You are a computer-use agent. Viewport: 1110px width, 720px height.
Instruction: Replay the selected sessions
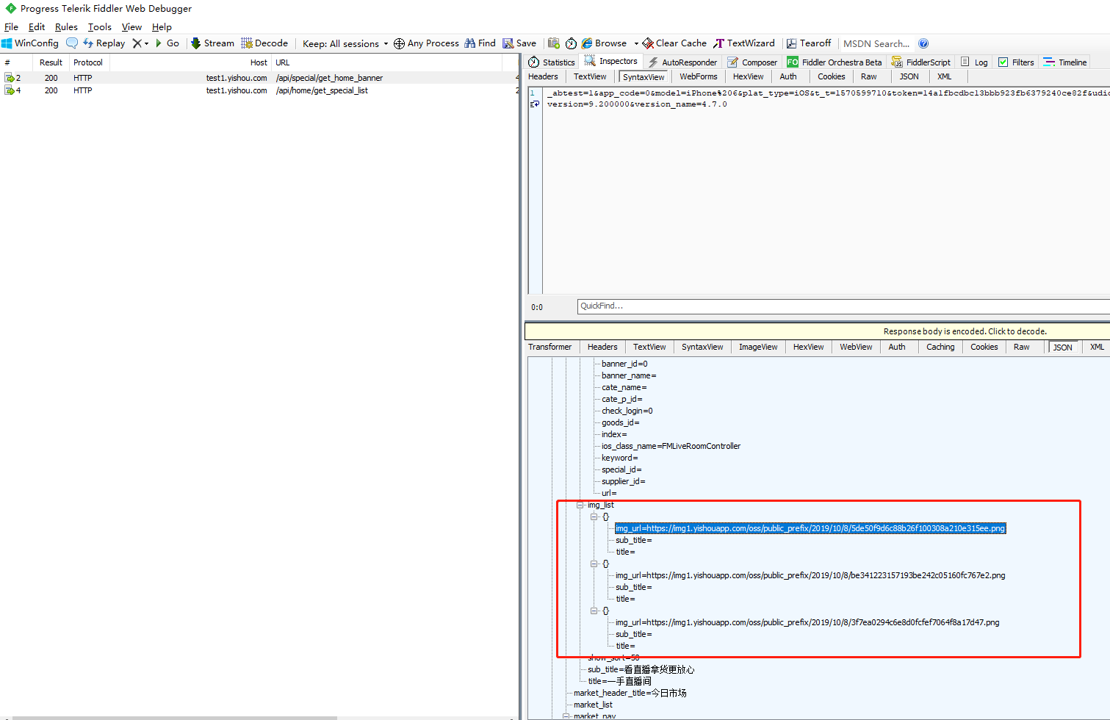point(104,43)
